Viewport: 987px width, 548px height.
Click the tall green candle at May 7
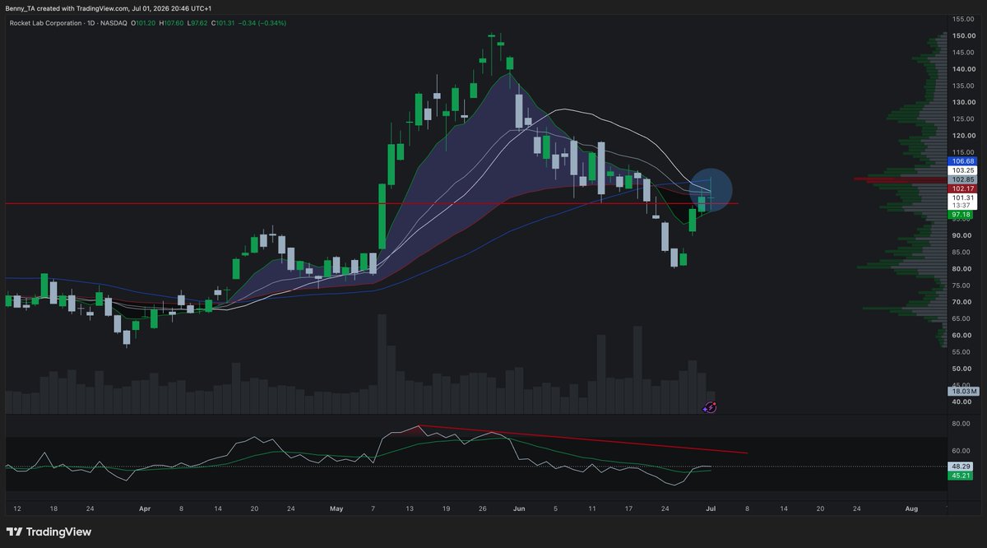(x=382, y=216)
